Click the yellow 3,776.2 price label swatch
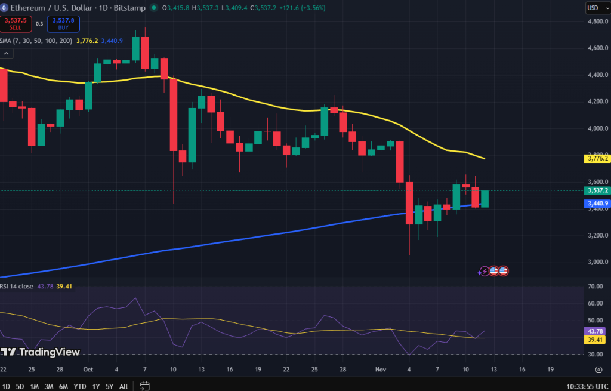 click(597, 159)
